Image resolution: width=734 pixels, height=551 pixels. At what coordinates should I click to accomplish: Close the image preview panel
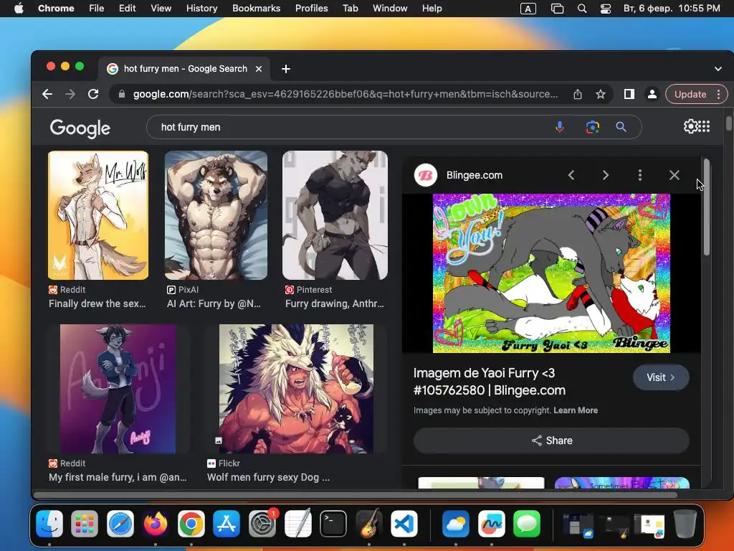click(674, 175)
